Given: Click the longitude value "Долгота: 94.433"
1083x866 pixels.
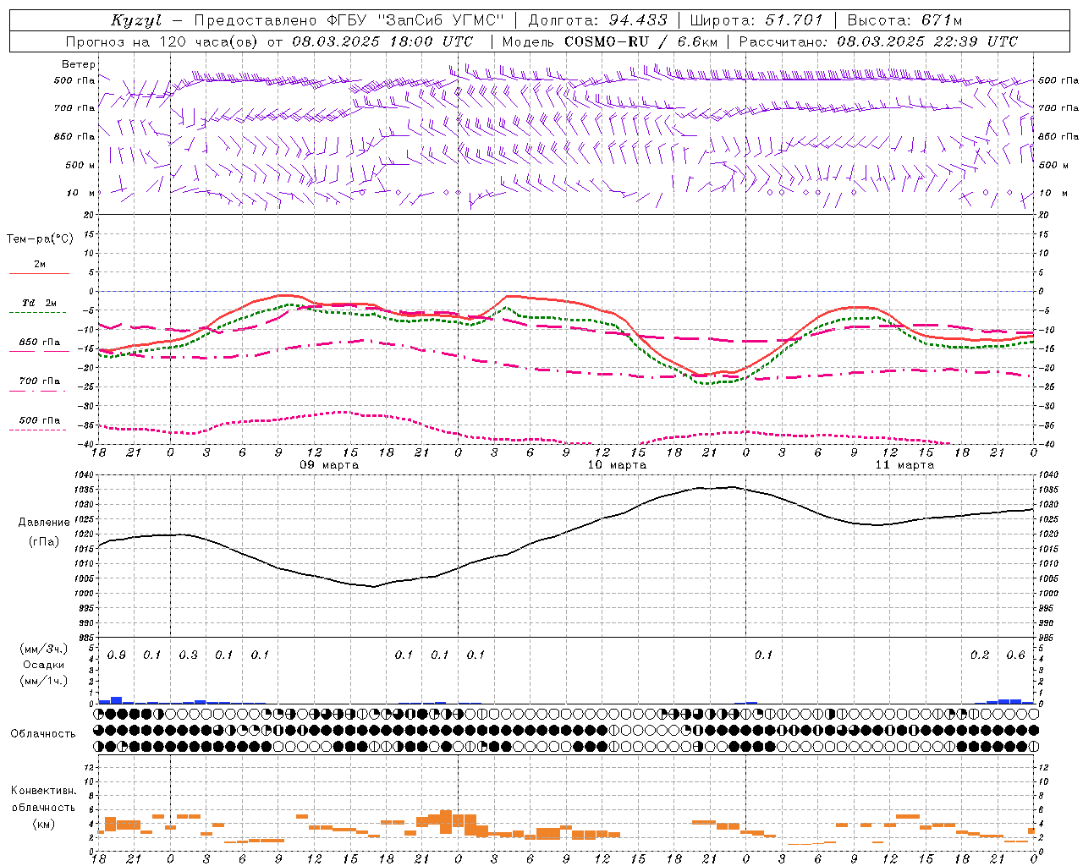Looking at the screenshot, I should [598, 20].
